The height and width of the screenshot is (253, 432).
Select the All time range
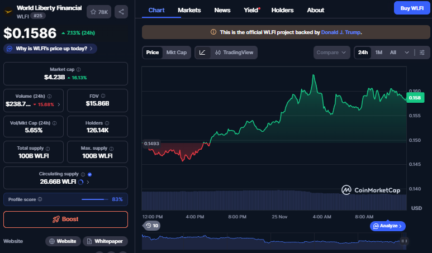[393, 52]
